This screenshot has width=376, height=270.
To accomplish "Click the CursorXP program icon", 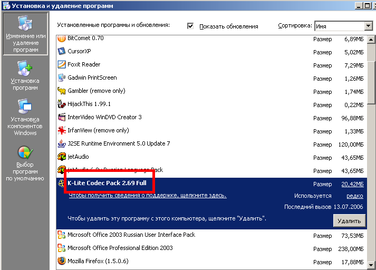I will point(62,51).
